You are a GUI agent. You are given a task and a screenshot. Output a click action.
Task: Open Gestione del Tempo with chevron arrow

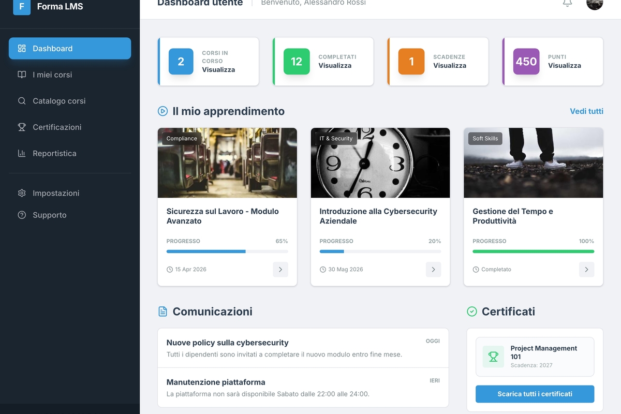(587, 270)
